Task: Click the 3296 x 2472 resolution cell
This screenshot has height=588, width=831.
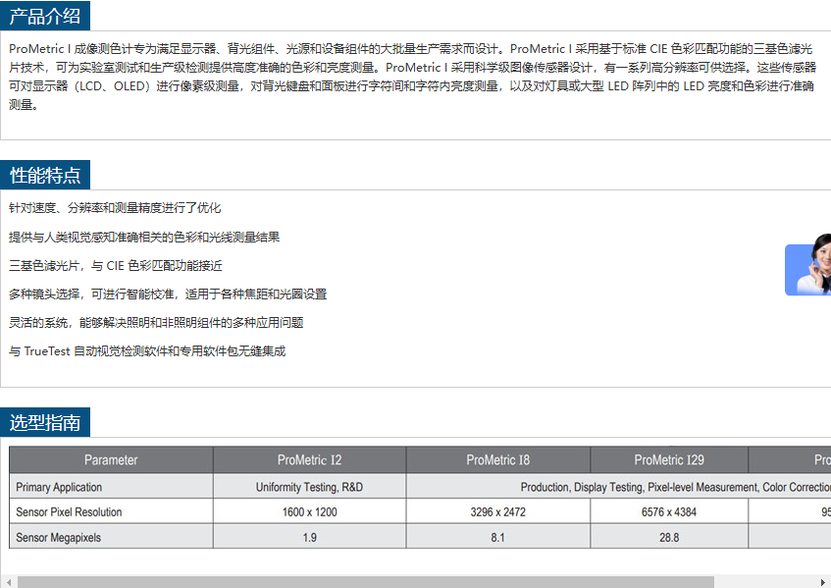Action: [497, 512]
